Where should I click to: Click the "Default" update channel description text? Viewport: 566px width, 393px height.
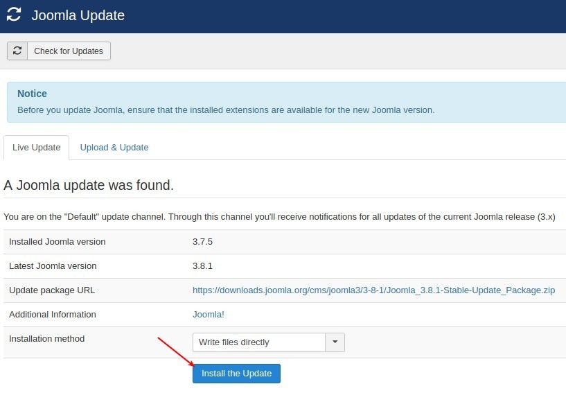pyautogui.click(x=279, y=217)
